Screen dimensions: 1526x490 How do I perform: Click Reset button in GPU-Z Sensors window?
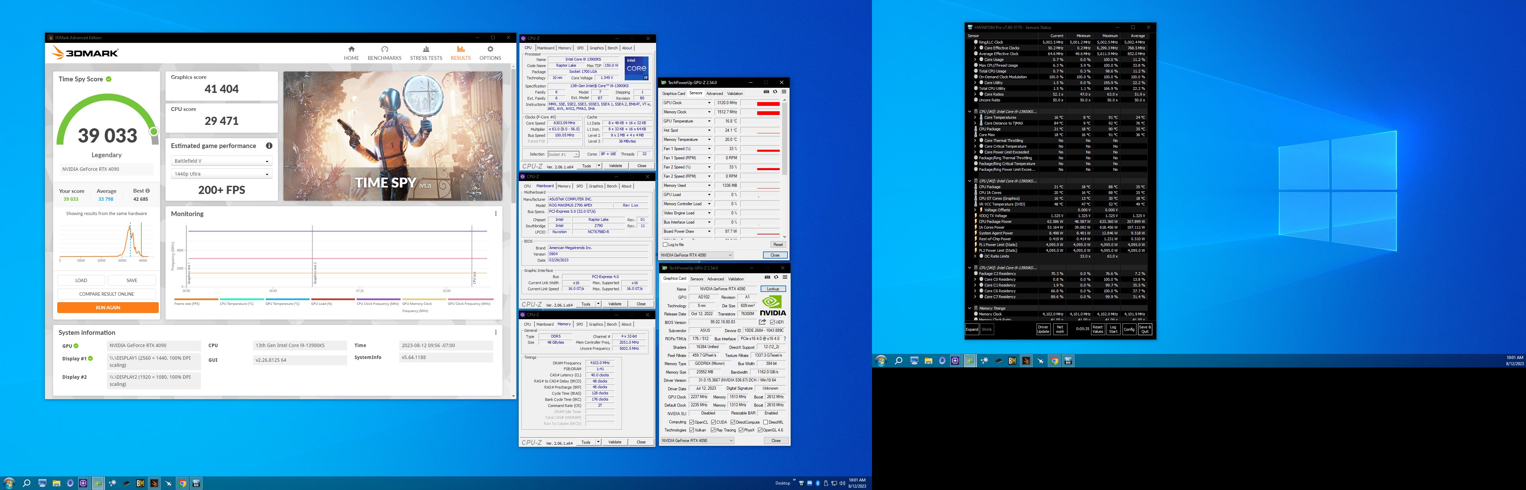coord(778,244)
